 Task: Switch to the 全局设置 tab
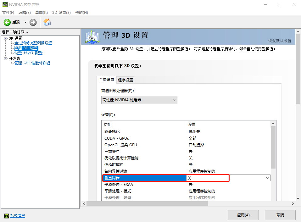[x=107, y=80]
